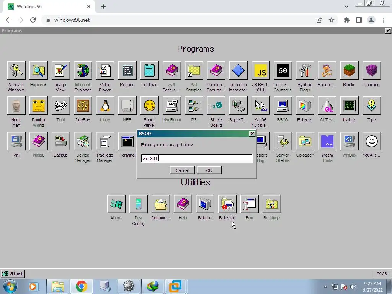This screenshot has height=294, width=392.
Task: Launch Super Player smiley icon
Action: click(x=150, y=106)
